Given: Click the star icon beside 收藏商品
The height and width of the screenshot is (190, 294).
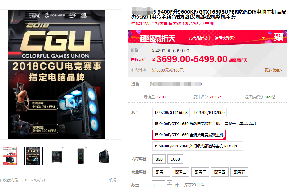Looking at the screenshot, I should coord(1,180).
